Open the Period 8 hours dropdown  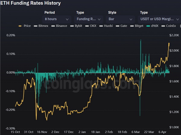pos(57,19)
